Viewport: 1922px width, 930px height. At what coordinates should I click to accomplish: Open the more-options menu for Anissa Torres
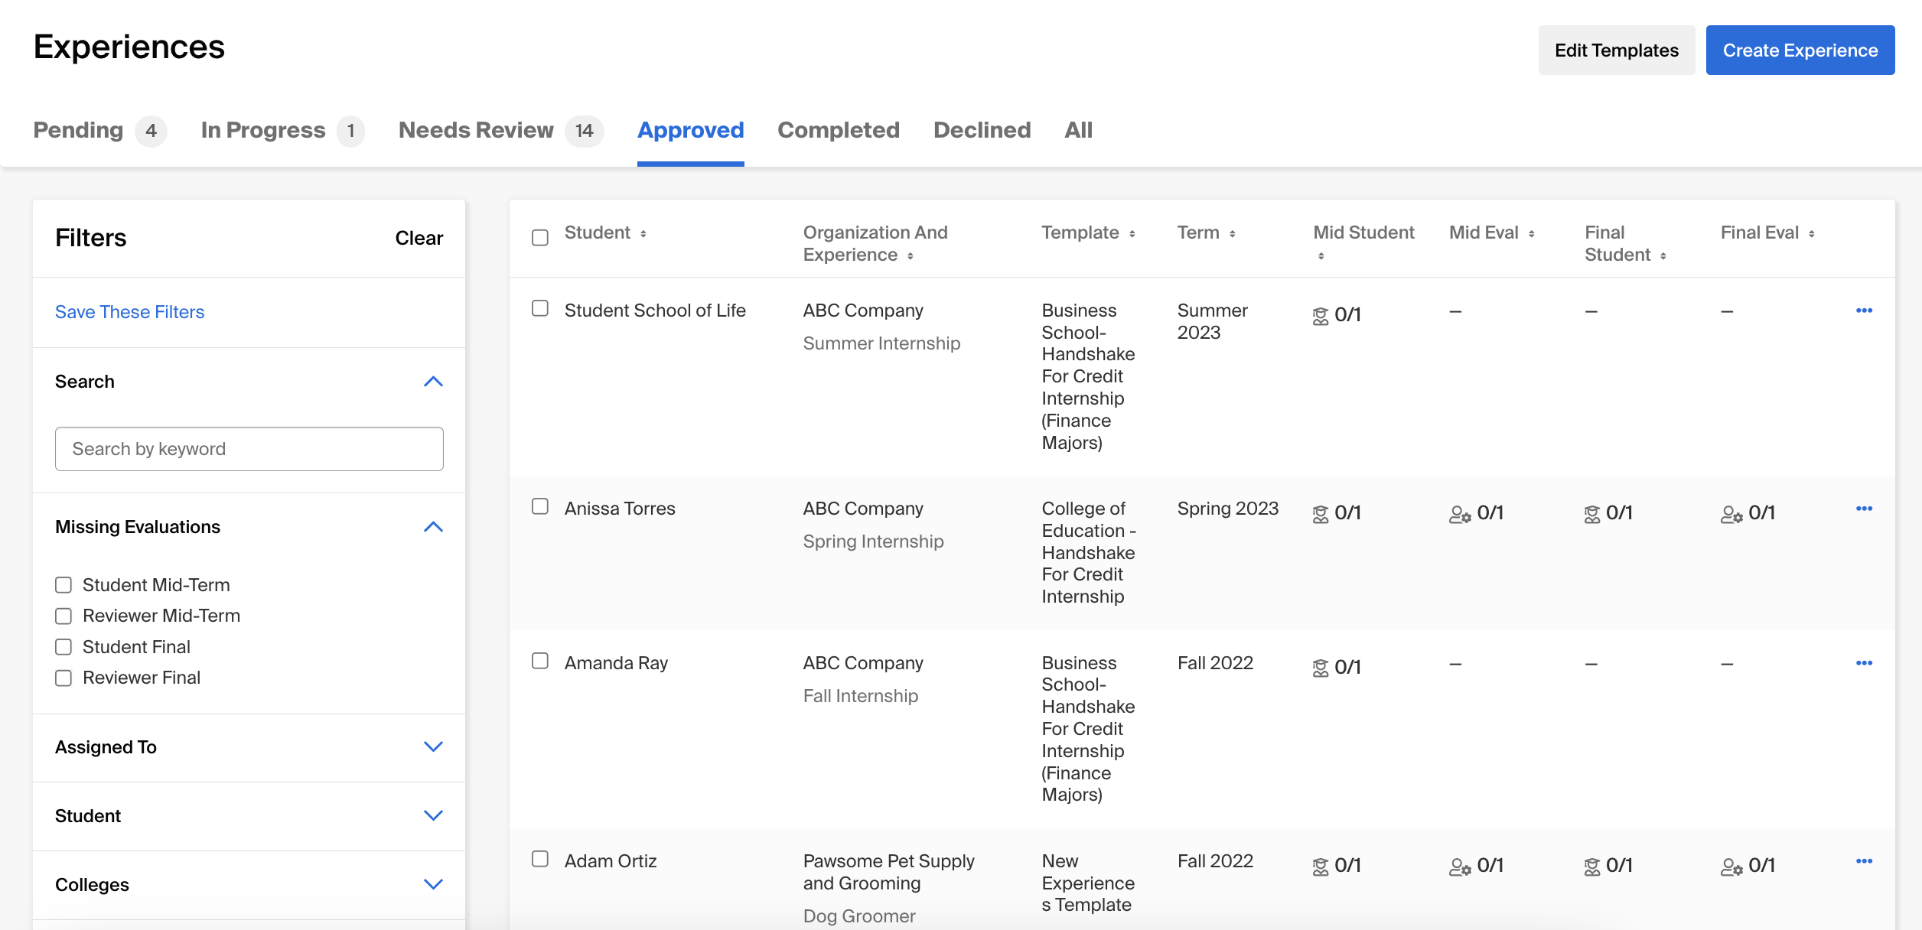[1864, 509]
